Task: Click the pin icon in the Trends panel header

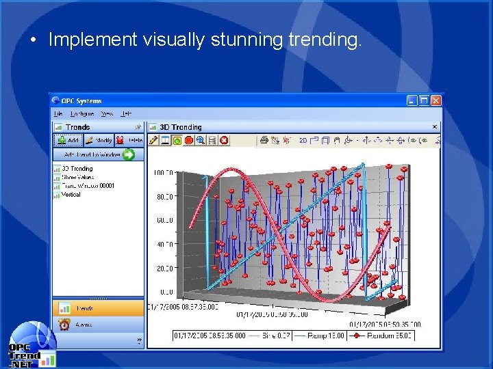Action: pyautogui.click(x=138, y=127)
